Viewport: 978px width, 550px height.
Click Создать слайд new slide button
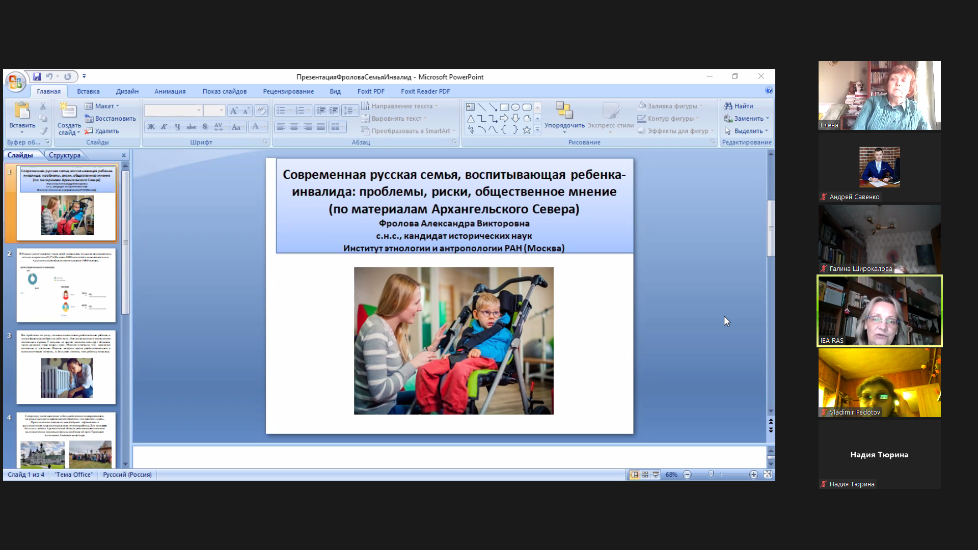(x=69, y=119)
